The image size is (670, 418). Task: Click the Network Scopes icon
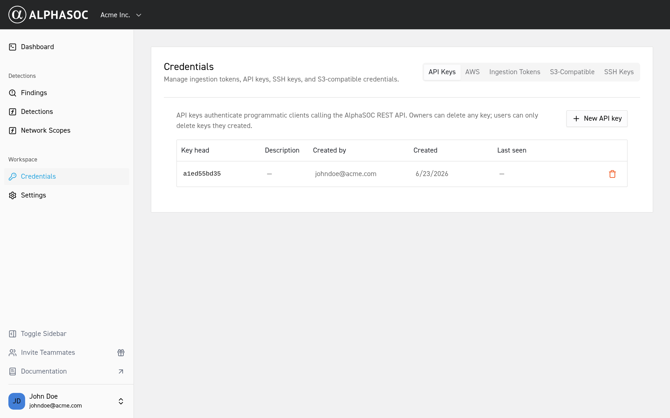pyautogui.click(x=13, y=130)
